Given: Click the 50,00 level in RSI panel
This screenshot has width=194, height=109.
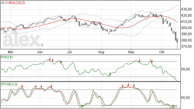Looking at the screenshot, I should click(185, 69).
